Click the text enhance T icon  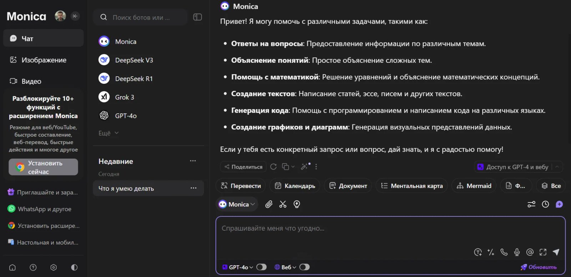[x=478, y=252]
